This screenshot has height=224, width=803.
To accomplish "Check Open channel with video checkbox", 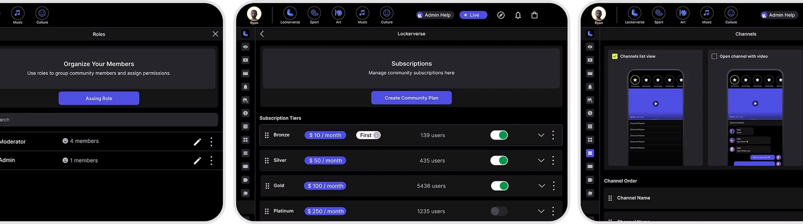I will [x=714, y=56].
